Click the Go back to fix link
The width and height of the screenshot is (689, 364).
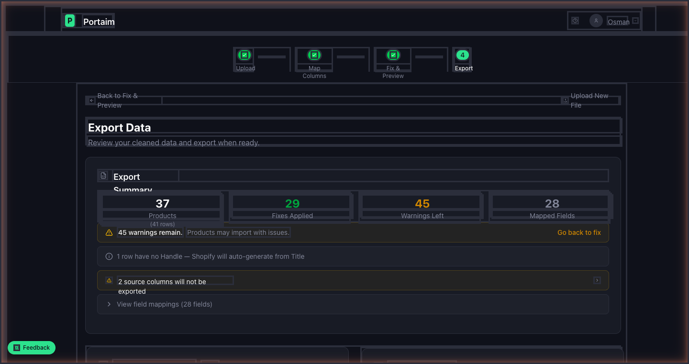579,232
